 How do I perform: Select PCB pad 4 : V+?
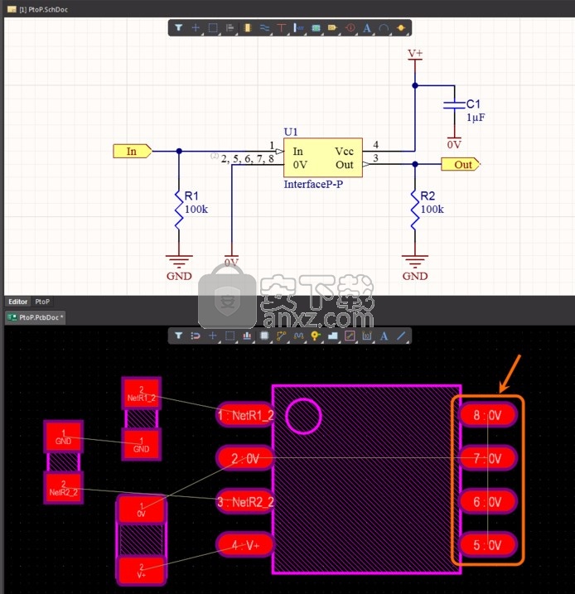[x=245, y=545]
